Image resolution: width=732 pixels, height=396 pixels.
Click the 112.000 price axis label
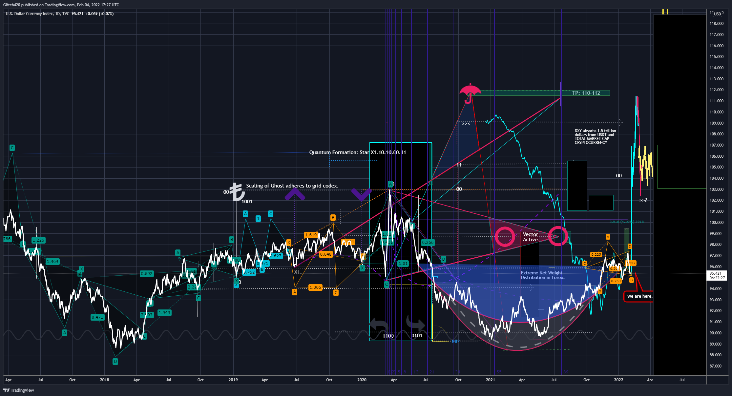click(717, 90)
